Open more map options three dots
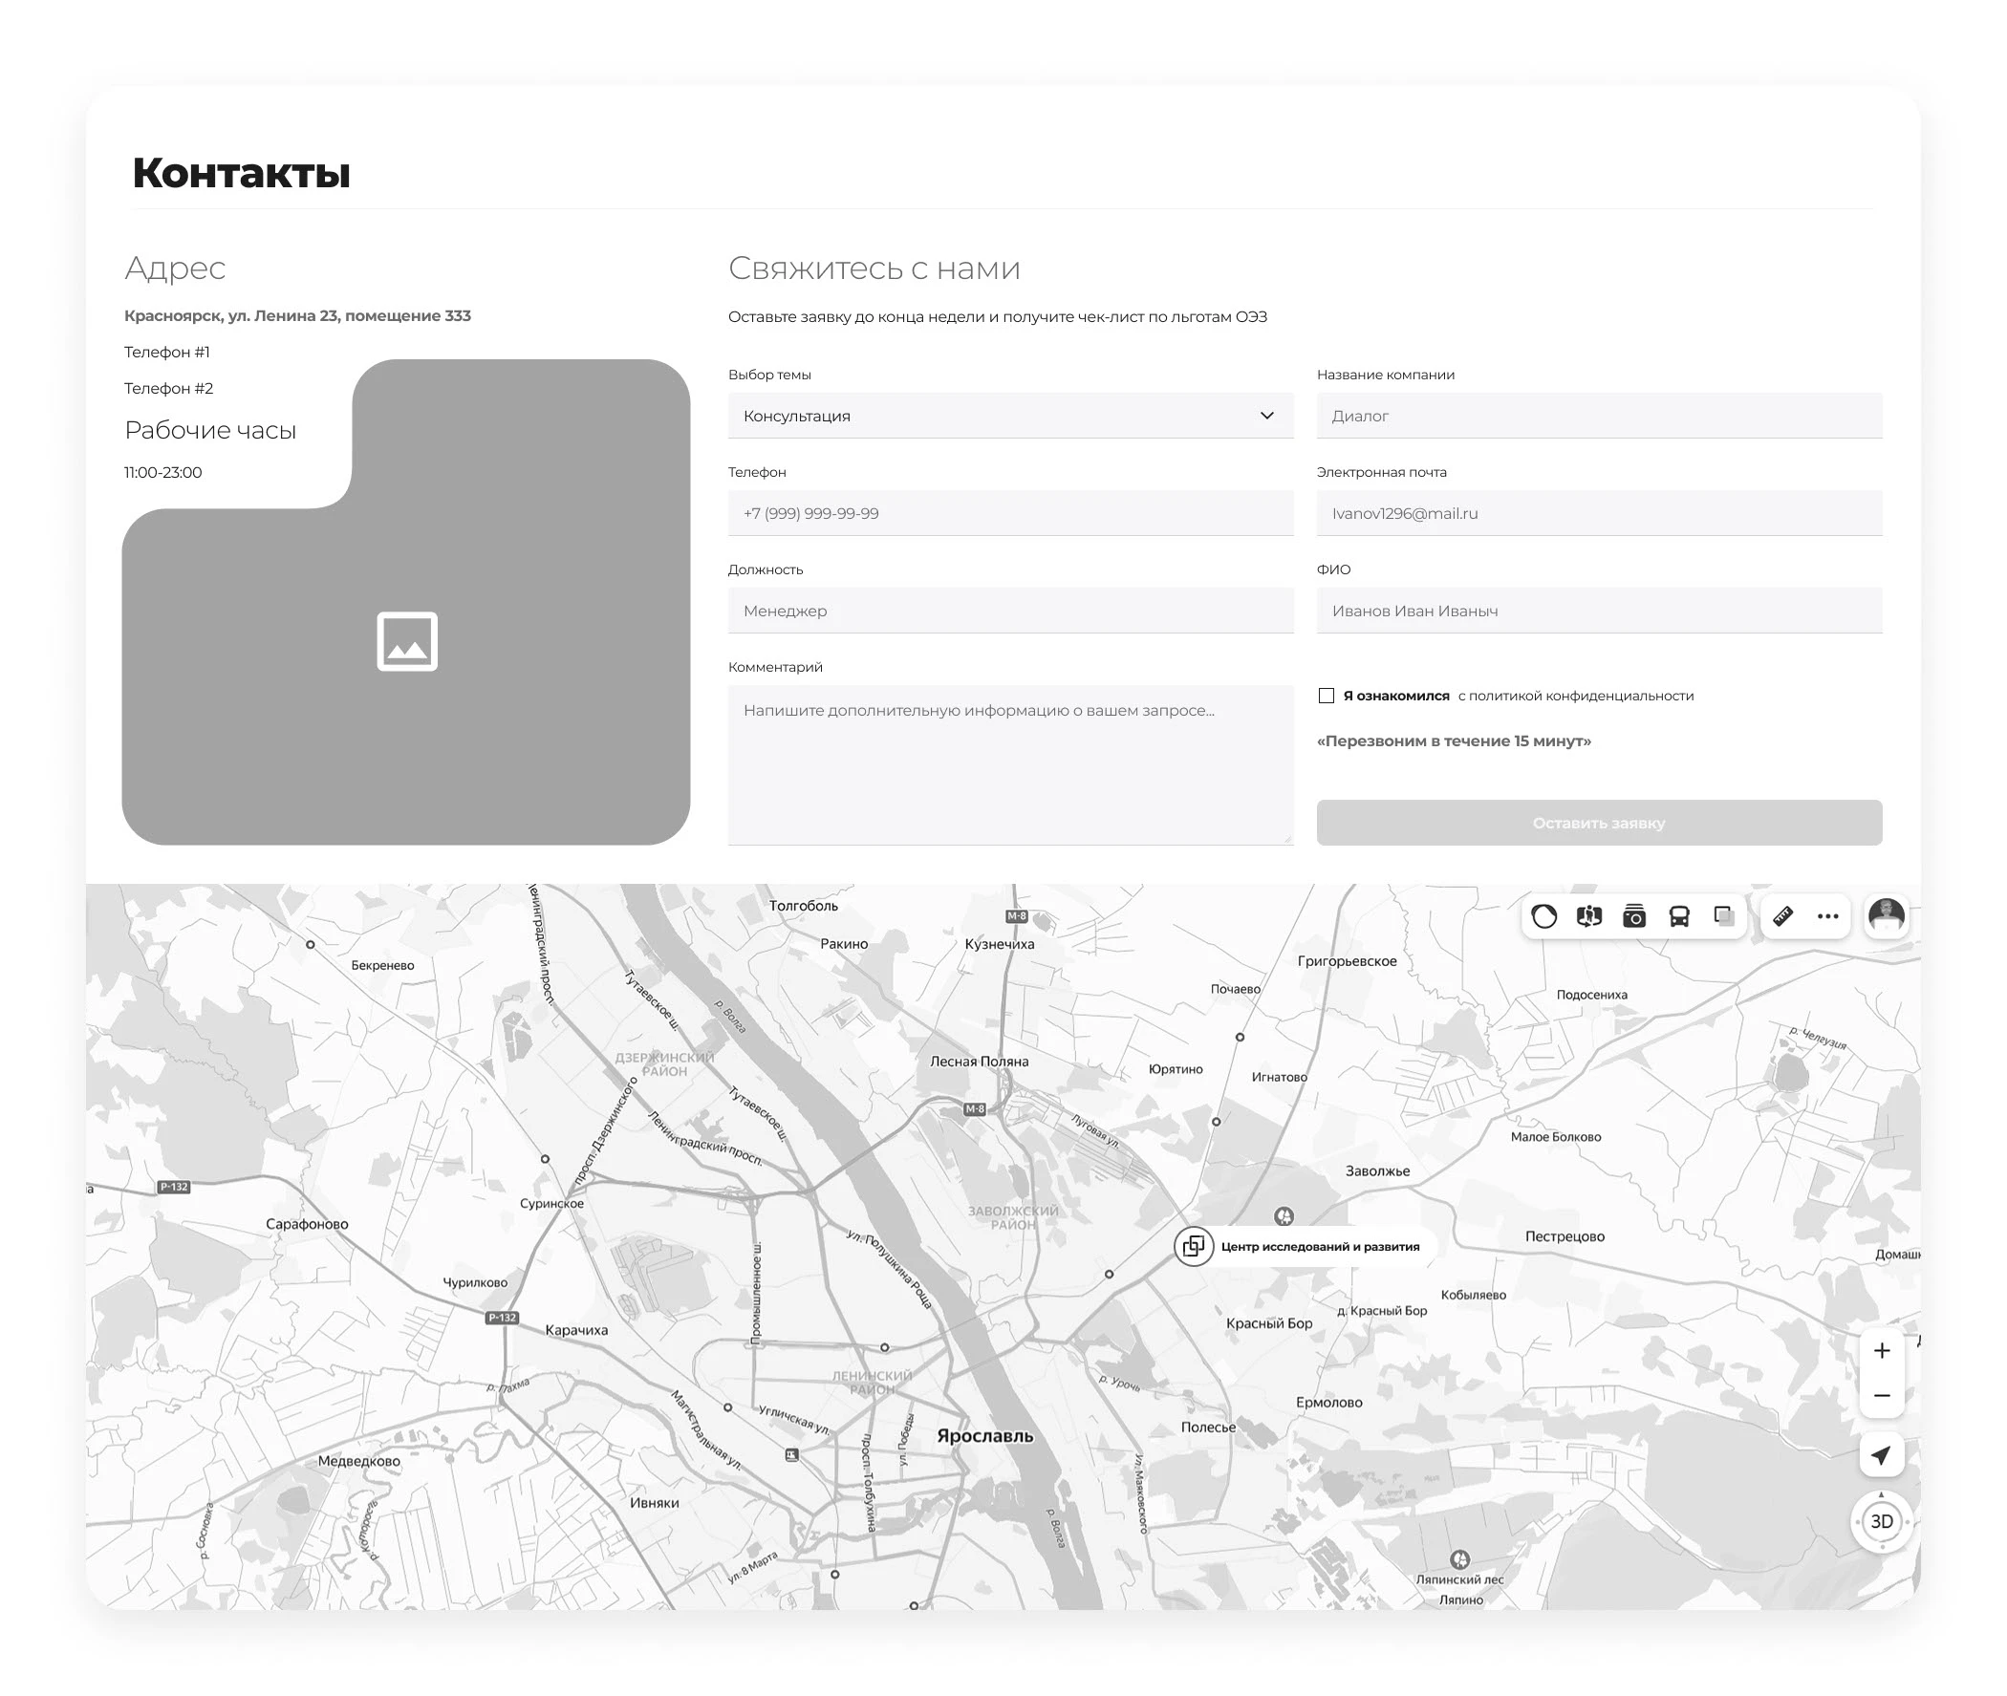The image size is (2007, 1696). pyautogui.click(x=1827, y=916)
